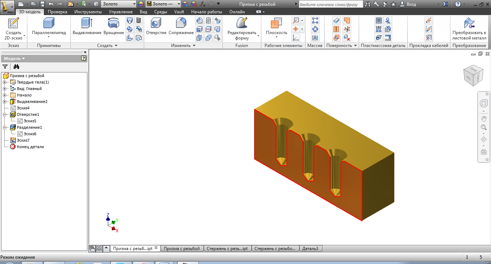The height and width of the screenshot is (264, 491).
Task: Open the Pan hand tool in navigation bar
Action: (484, 118)
